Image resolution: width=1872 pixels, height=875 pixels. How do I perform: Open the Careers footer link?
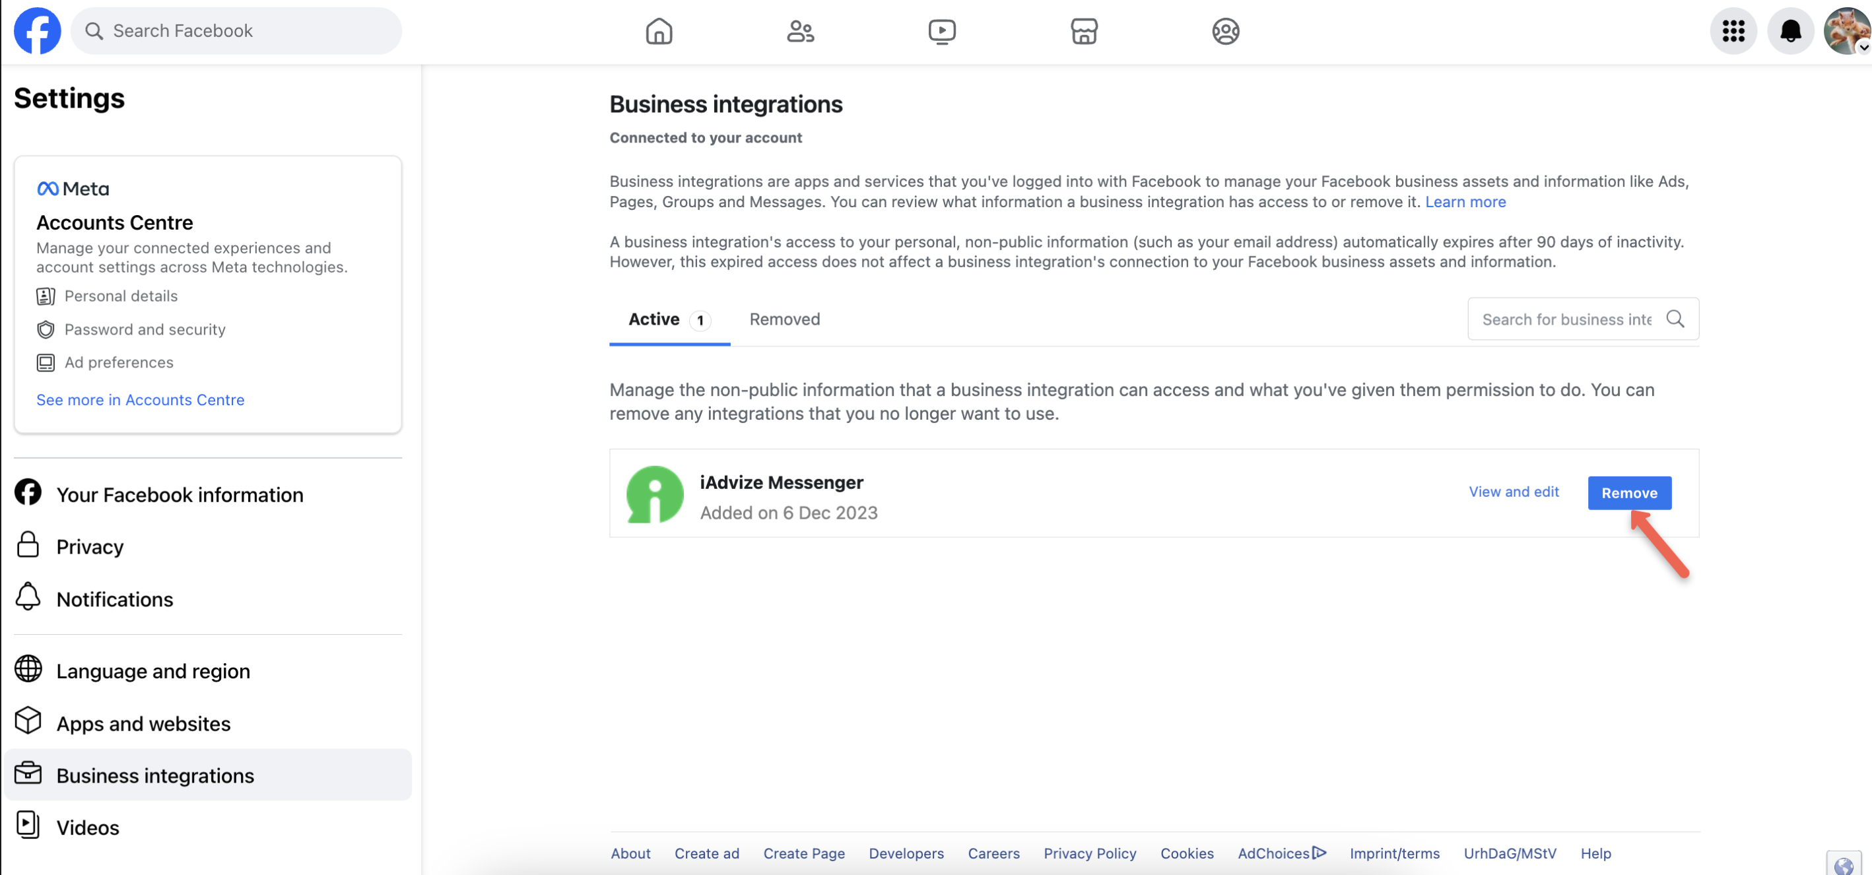coord(993,853)
